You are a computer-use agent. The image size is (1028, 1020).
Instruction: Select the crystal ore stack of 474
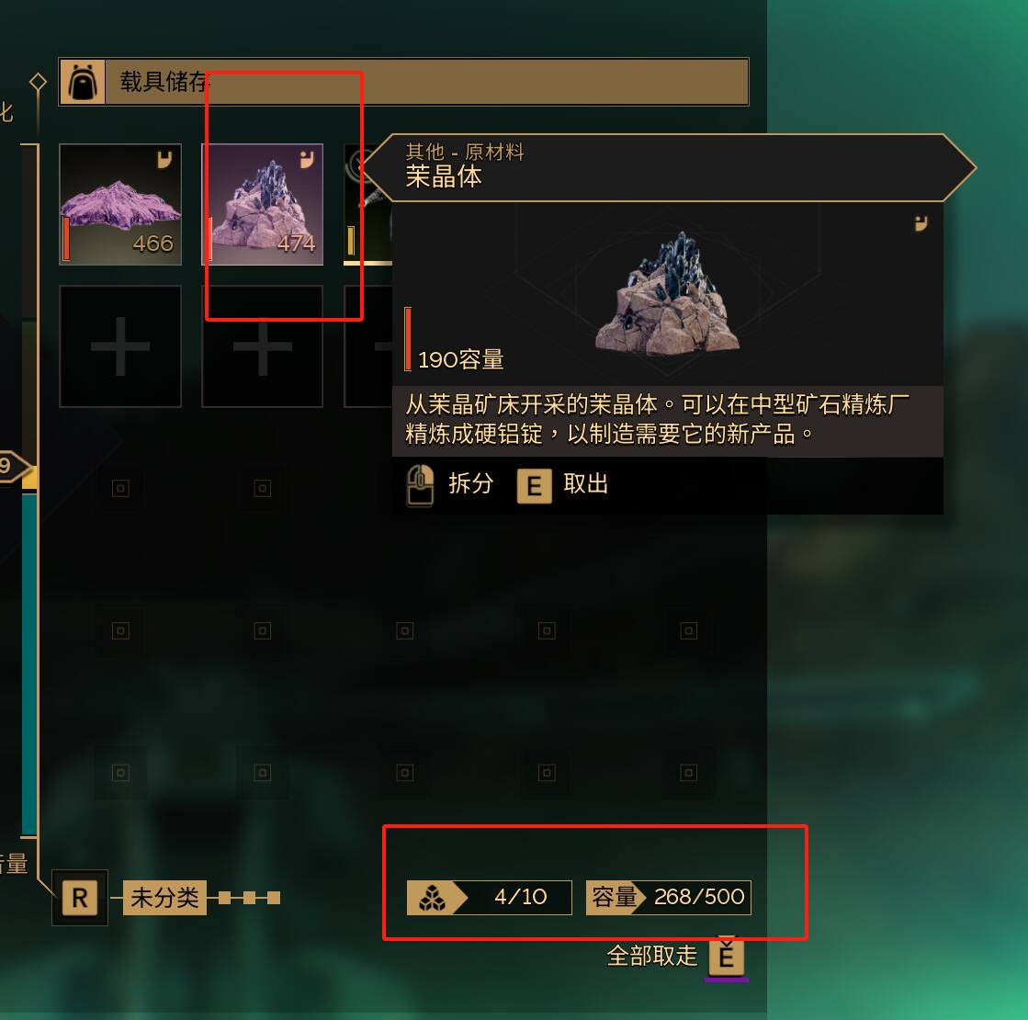[262, 204]
